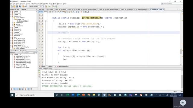Image resolution: width=193 pixels, height=108 pixels.
Task: Select the HelloWorld project node
Action: 17,36
